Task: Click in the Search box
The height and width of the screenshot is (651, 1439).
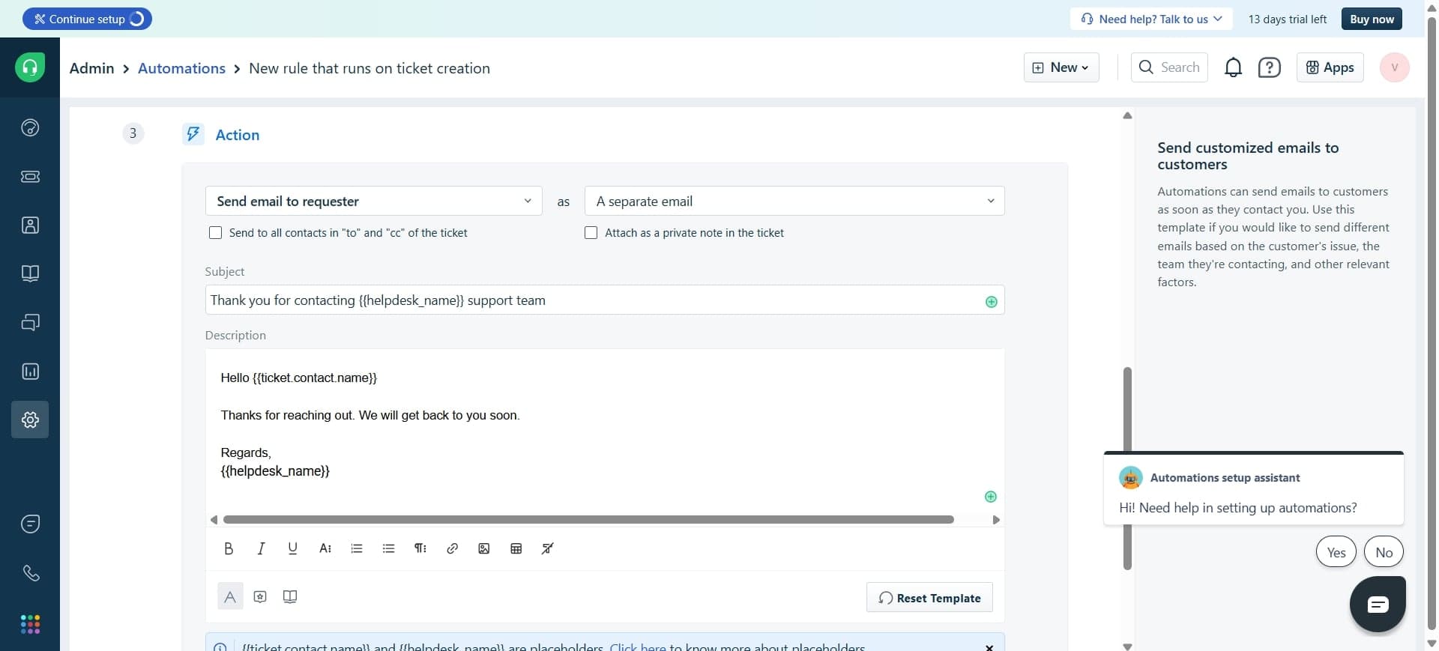Action: coord(1169,67)
